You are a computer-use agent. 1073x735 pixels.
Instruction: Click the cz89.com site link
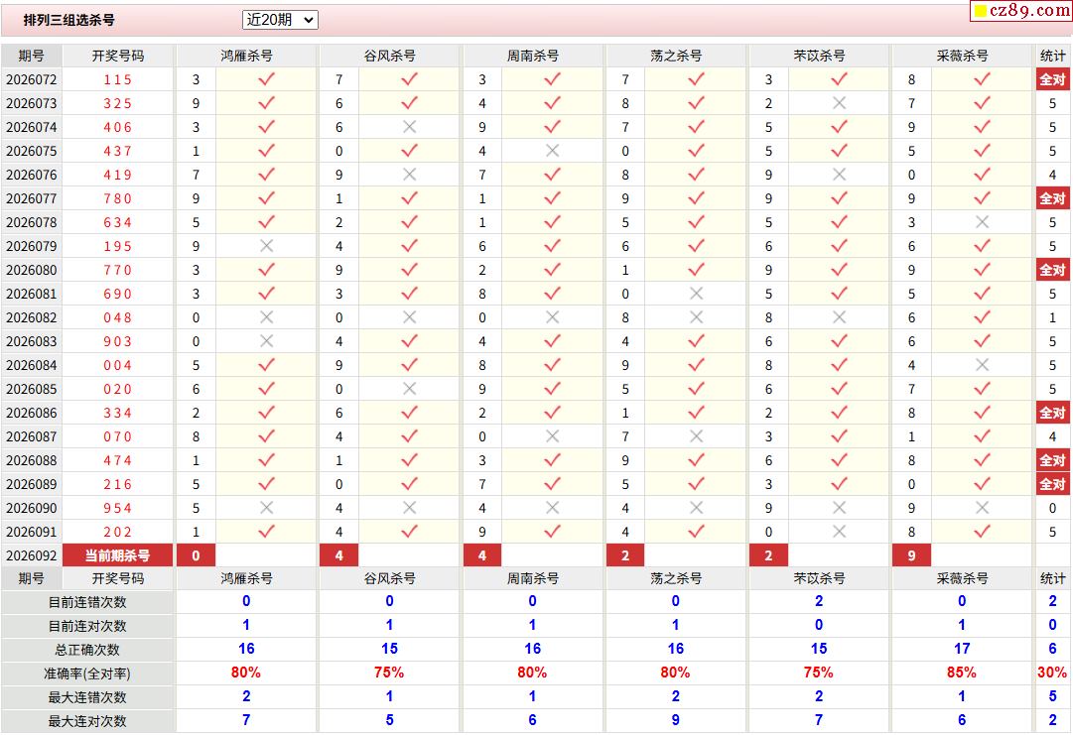(1029, 11)
